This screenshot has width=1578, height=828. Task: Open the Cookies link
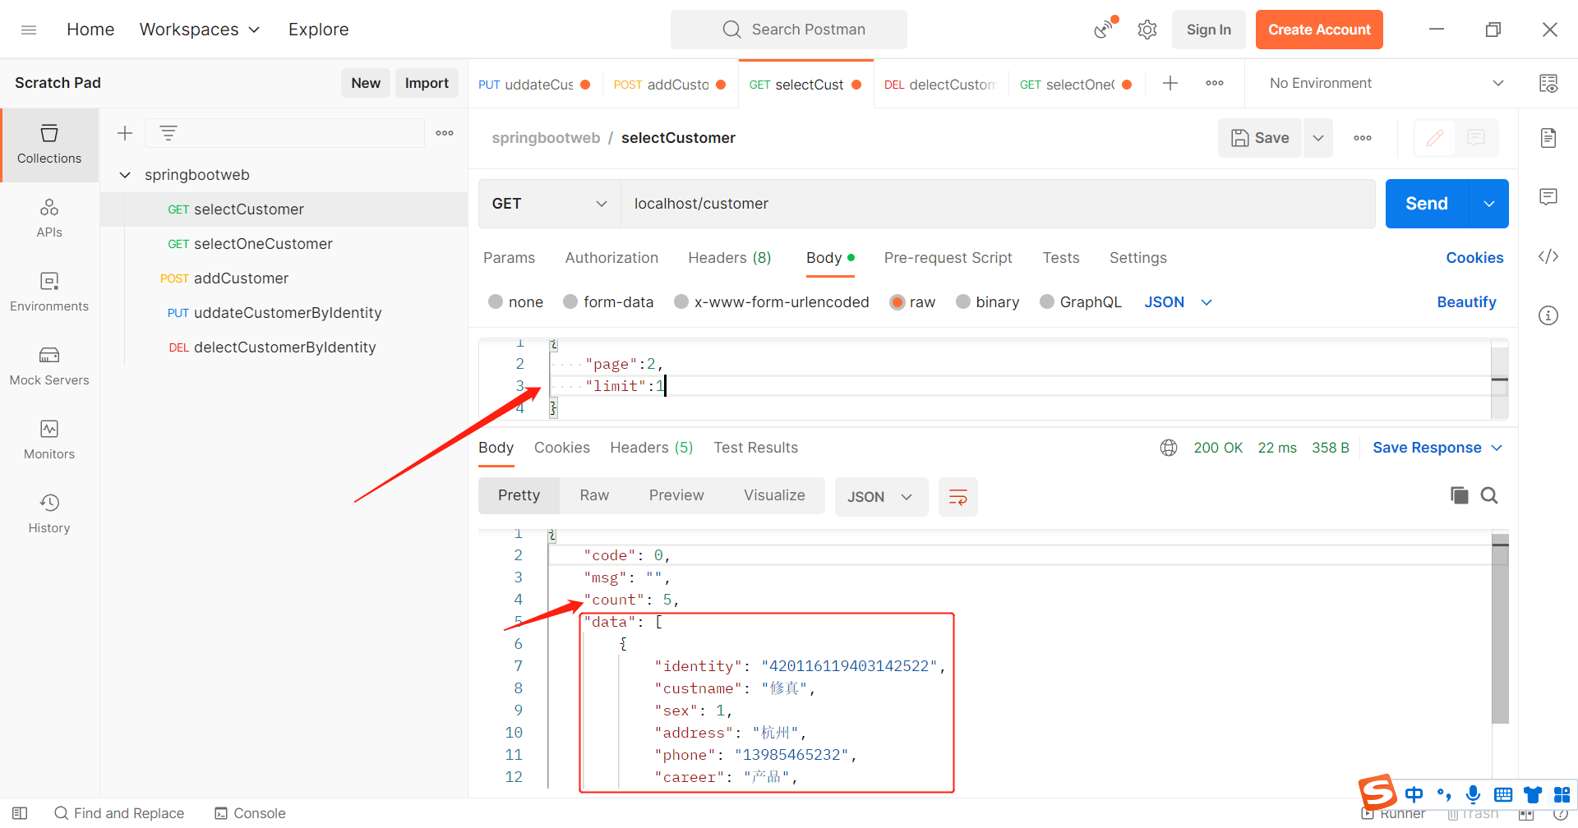click(1474, 258)
